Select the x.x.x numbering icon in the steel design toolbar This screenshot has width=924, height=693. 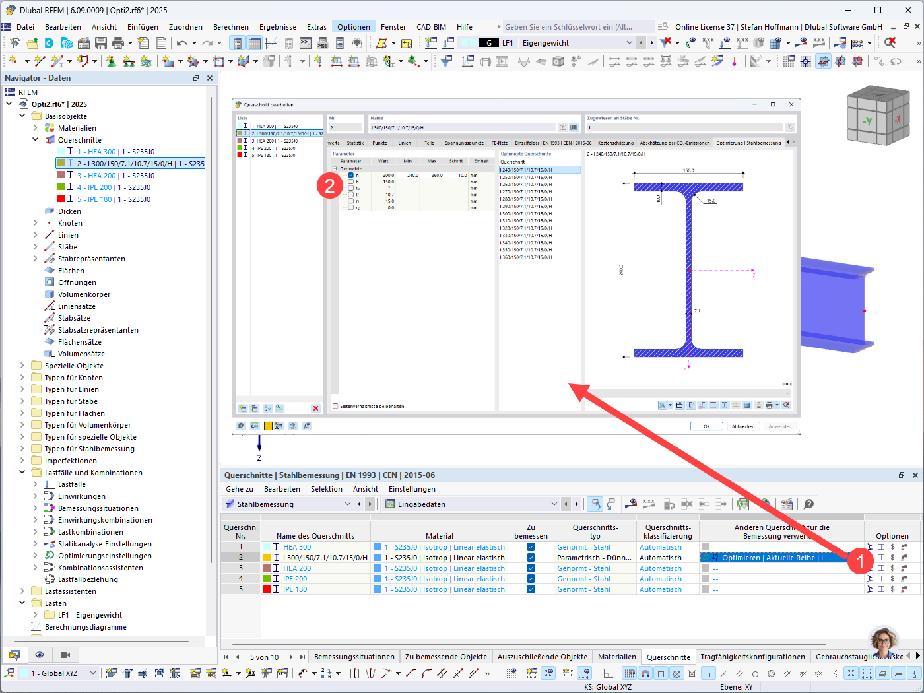pyautogui.click(x=648, y=504)
